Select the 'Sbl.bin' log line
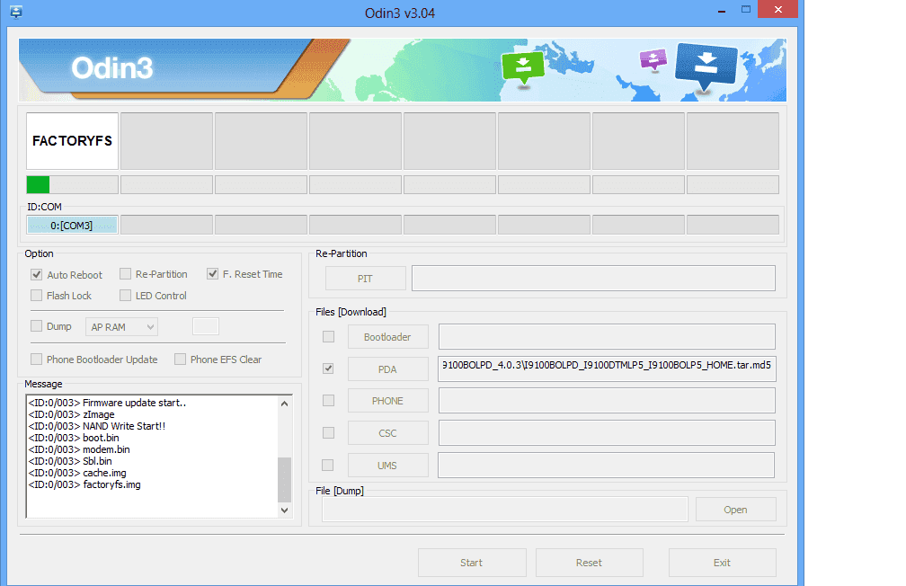Screen dimensions: 906x586 [70, 460]
